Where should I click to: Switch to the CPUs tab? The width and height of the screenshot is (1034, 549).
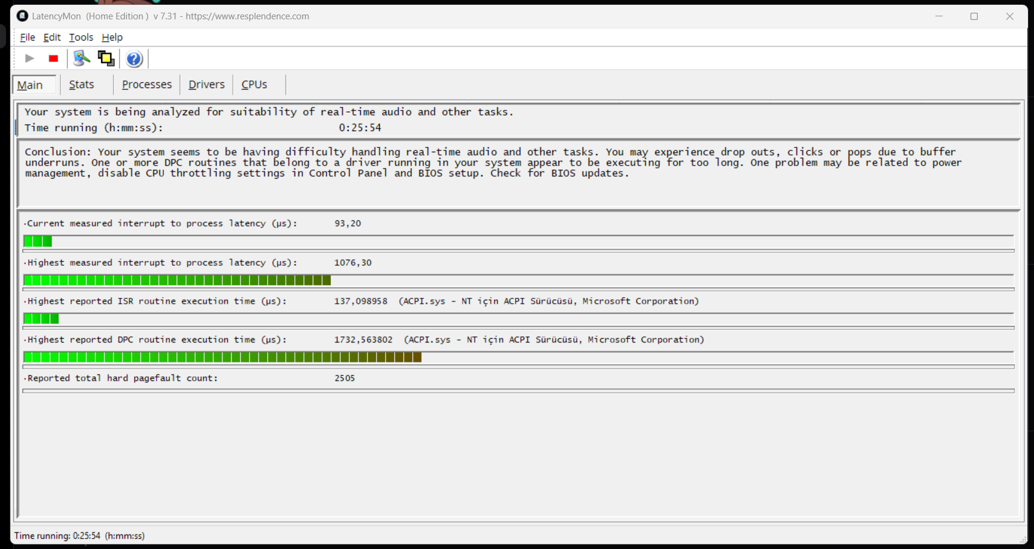point(255,85)
